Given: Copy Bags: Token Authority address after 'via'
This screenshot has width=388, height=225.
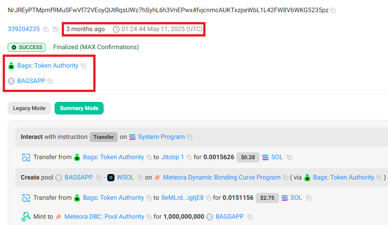Looking at the screenshot, I should tap(379, 178).
